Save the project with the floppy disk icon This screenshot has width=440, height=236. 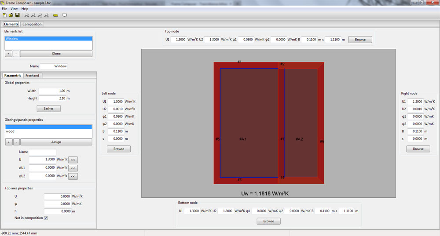pyautogui.click(x=18, y=15)
